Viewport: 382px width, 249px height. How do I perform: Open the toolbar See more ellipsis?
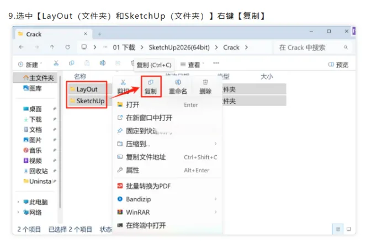216,63
